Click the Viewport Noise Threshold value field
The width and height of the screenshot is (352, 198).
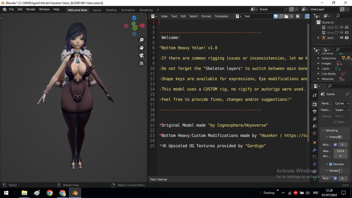coord(343,145)
